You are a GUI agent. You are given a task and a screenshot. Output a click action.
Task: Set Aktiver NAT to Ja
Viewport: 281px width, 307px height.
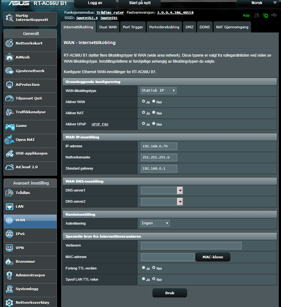click(x=144, y=113)
